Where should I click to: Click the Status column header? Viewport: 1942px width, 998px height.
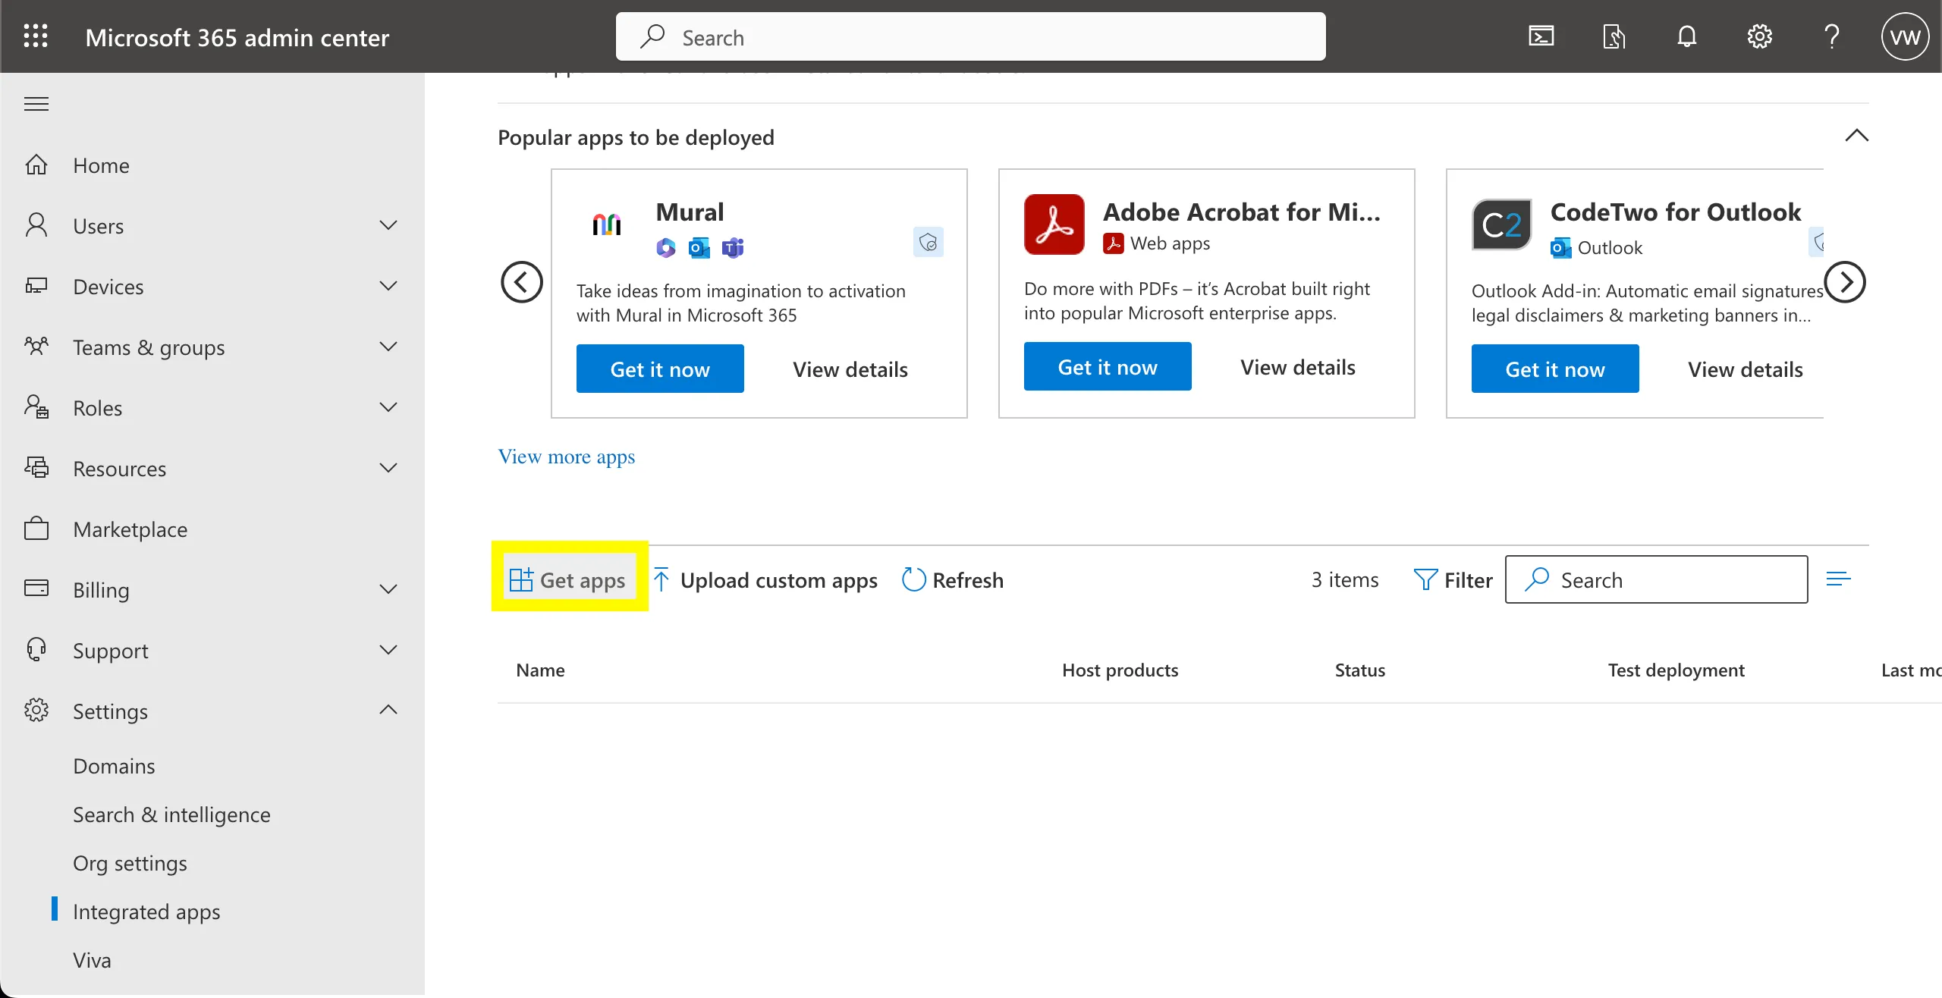click(x=1360, y=670)
